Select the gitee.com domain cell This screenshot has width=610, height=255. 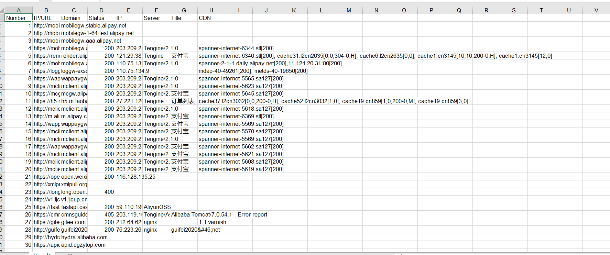point(74,222)
